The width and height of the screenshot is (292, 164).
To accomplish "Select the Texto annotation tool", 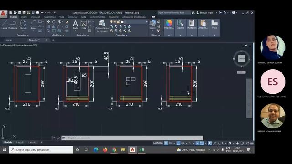I will 75,25.
